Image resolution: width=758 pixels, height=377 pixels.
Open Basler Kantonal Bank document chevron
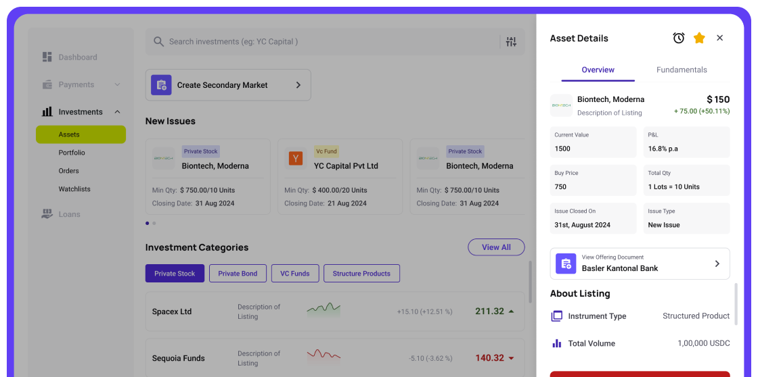coord(717,263)
